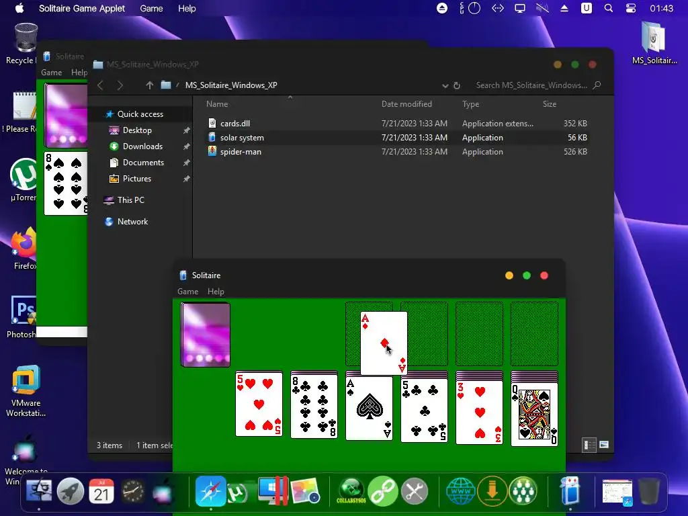Open Quick access in Explorer sidebar
The width and height of the screenshot is (688, 516).
[140, 114]
